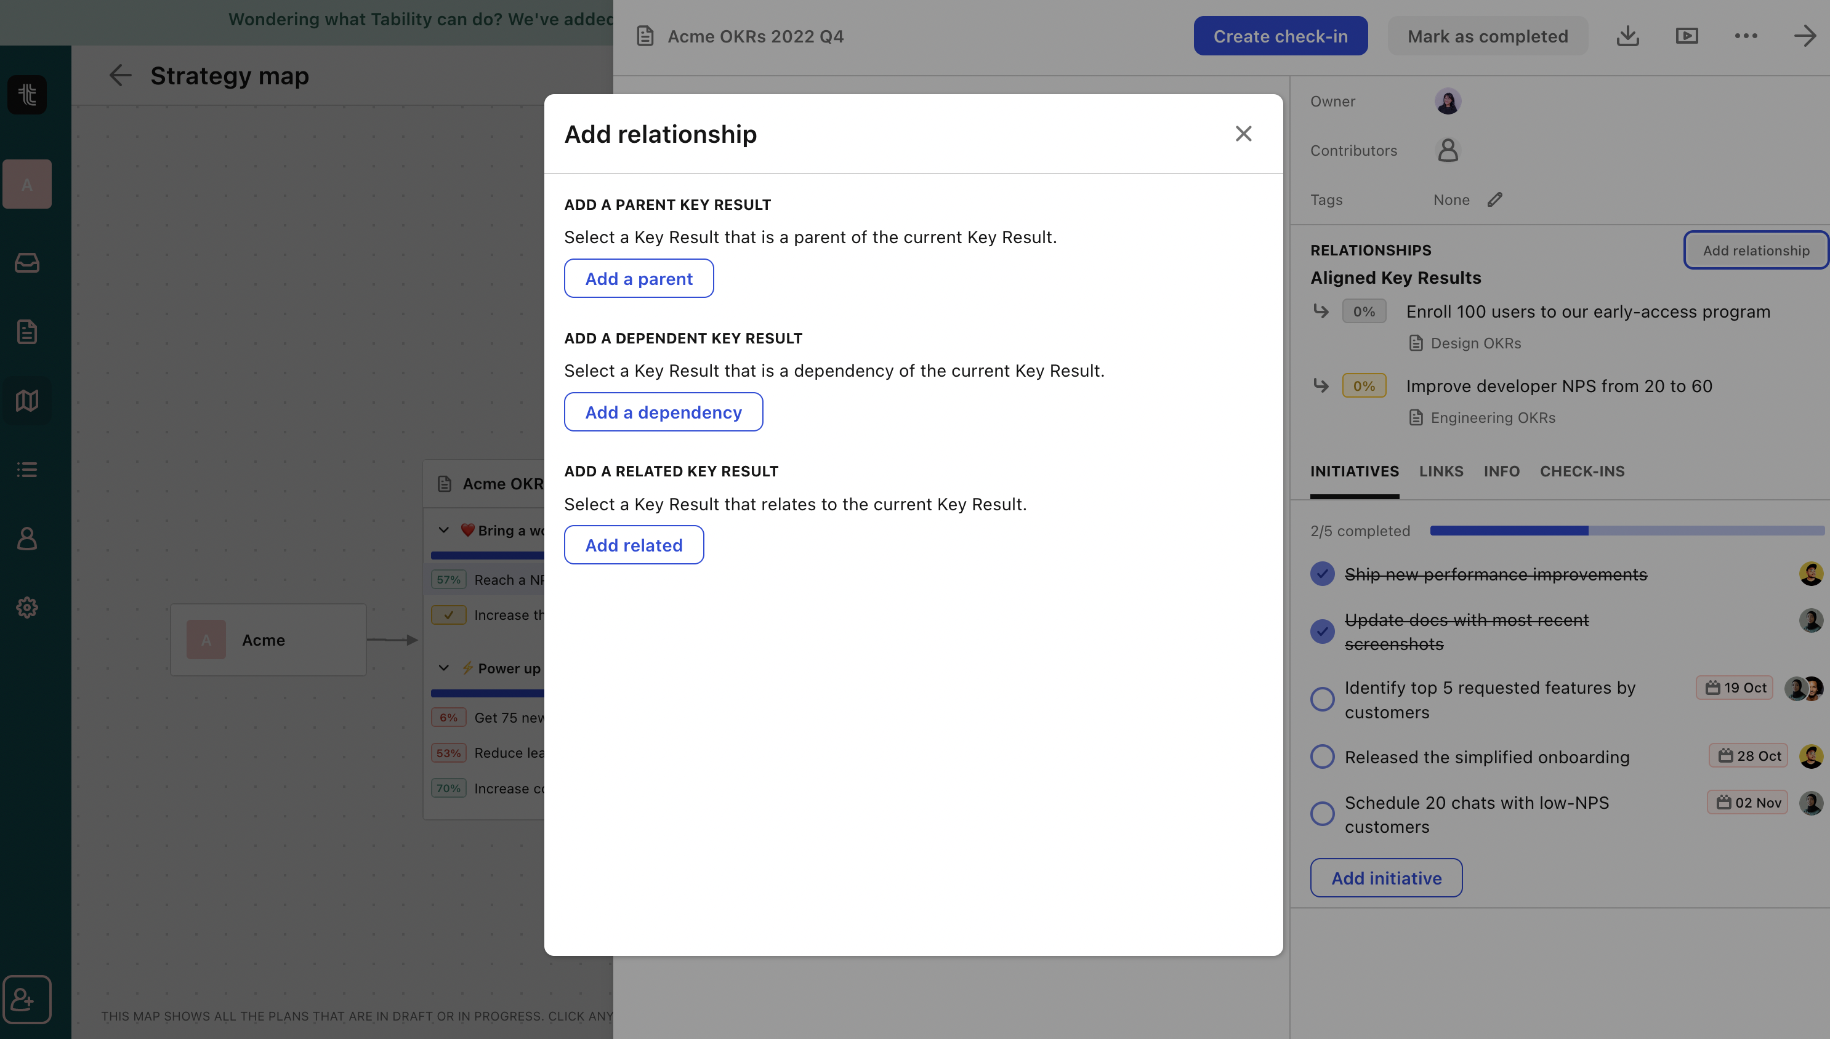Viewport: 1830px width, 1039px height.
Task: Edit tags with the pencil icon
Action: click(1495, 200)
